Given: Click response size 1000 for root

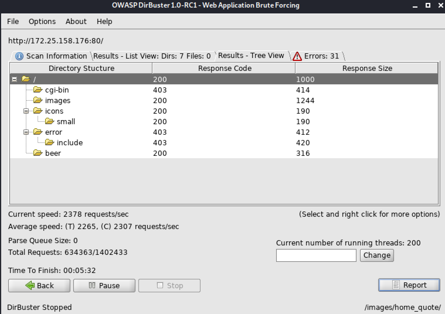Looking at the screenshot, I should [305, 79].
